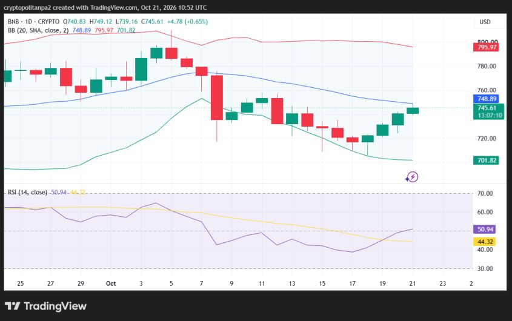Click the large red candle on Oct 8
The width and height of the screenshot is (512, 321).
pos(217,98)
